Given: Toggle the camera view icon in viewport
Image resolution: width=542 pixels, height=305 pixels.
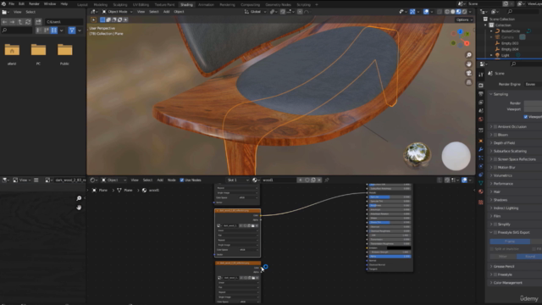Looking at the screenshot, I should click(x=468, y=73).
